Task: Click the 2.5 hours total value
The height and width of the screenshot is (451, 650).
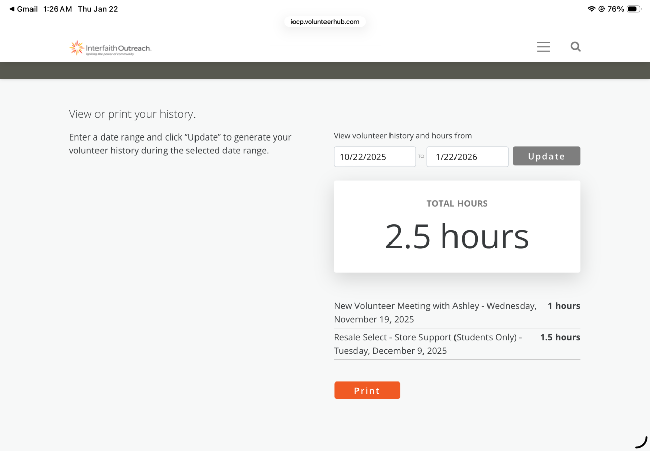Action: (x=457, y=236)
